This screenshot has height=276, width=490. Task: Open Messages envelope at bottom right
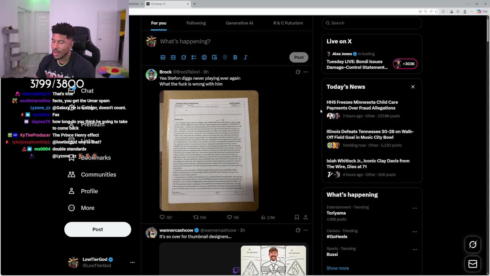[473, 264]
